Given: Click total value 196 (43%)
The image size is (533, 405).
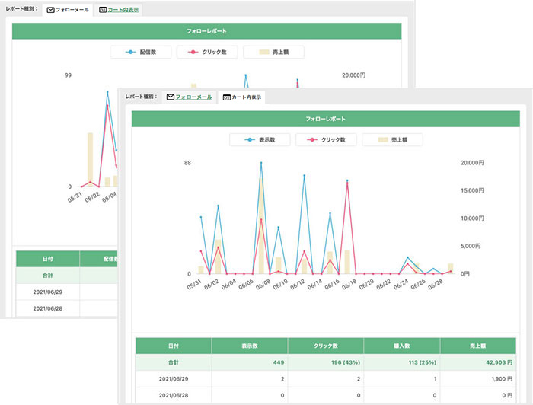Looking at the screenshot, I should point(346,362).
